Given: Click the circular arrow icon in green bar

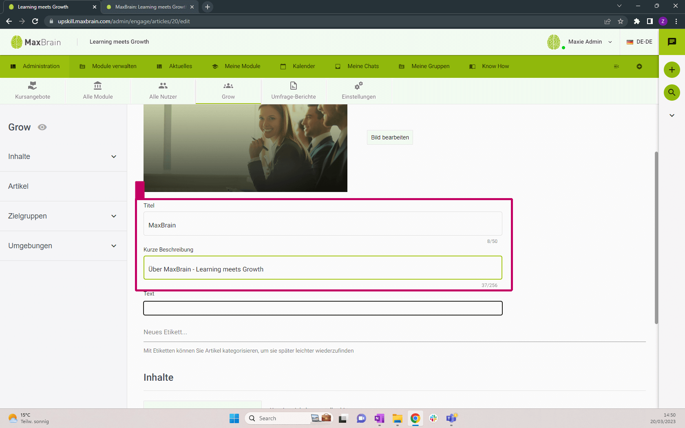Looking at the screenshot, I should click(x=639, y=66).
